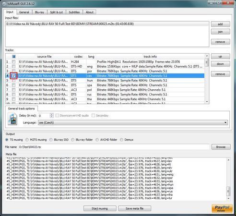Click meta file line ending lang=tur
Screen dimensions: 236x216
[x=89, y=198]
